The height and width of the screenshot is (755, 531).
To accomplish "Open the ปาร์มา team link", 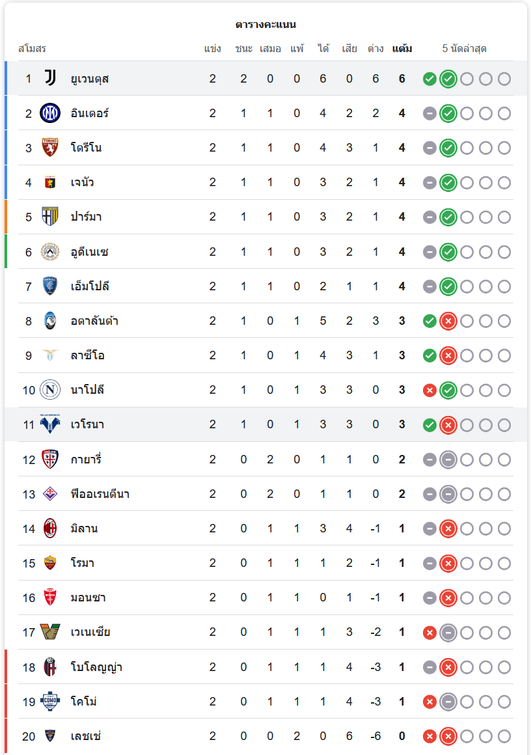I will pos(86,217).
